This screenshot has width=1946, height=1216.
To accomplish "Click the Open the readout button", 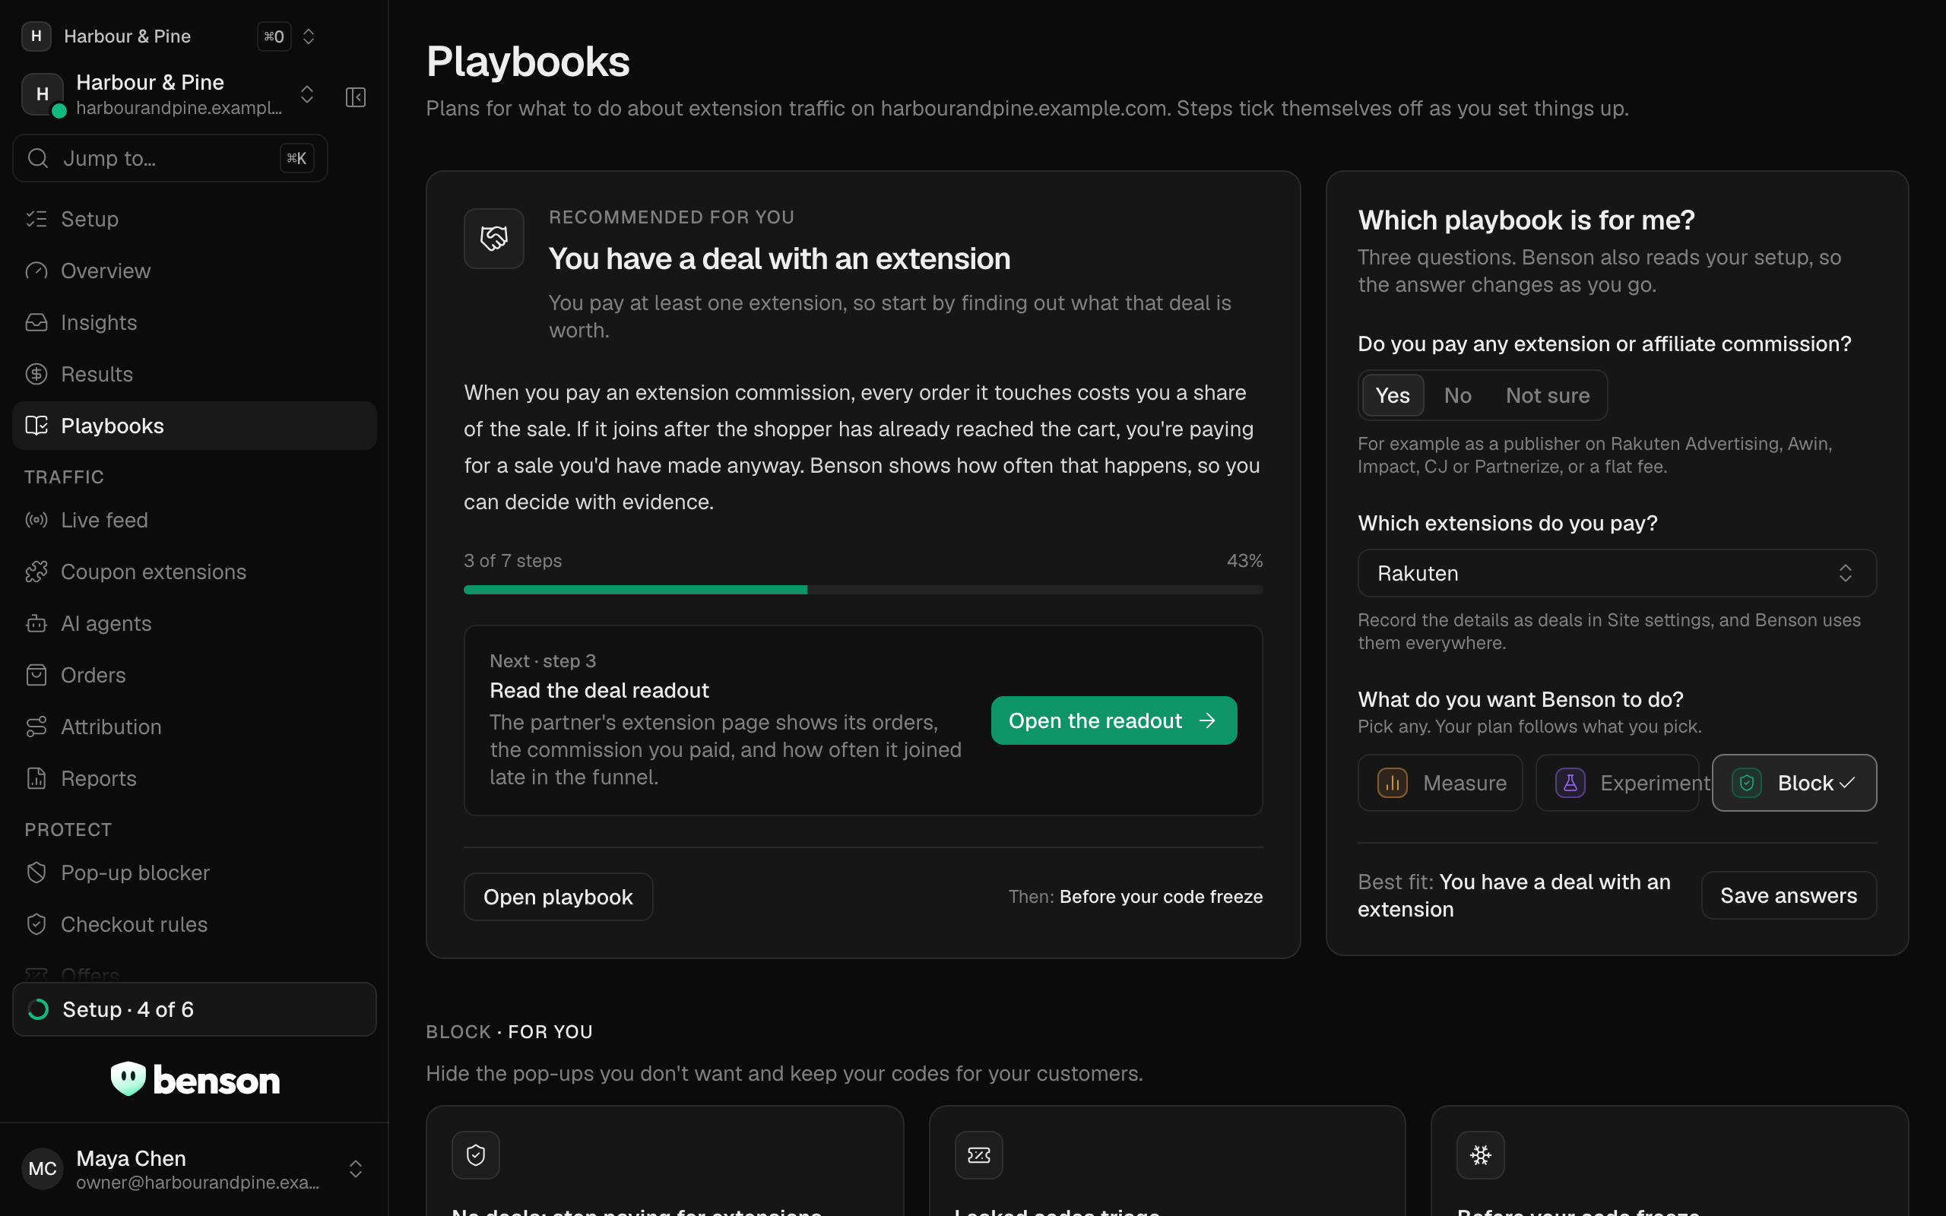I will pos(1114,720).
